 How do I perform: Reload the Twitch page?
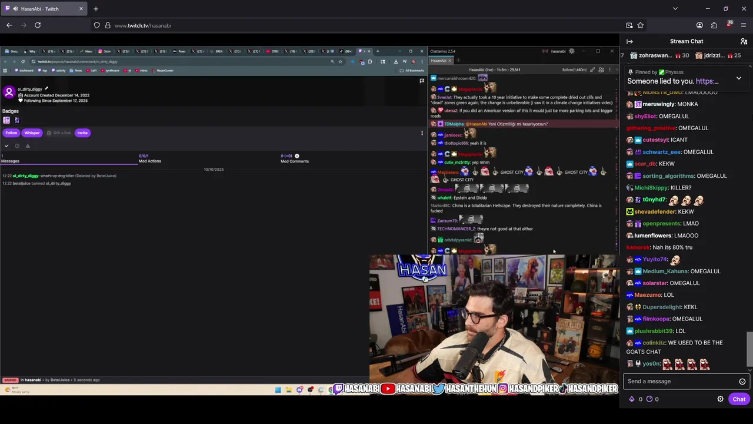tap(38, 25)
